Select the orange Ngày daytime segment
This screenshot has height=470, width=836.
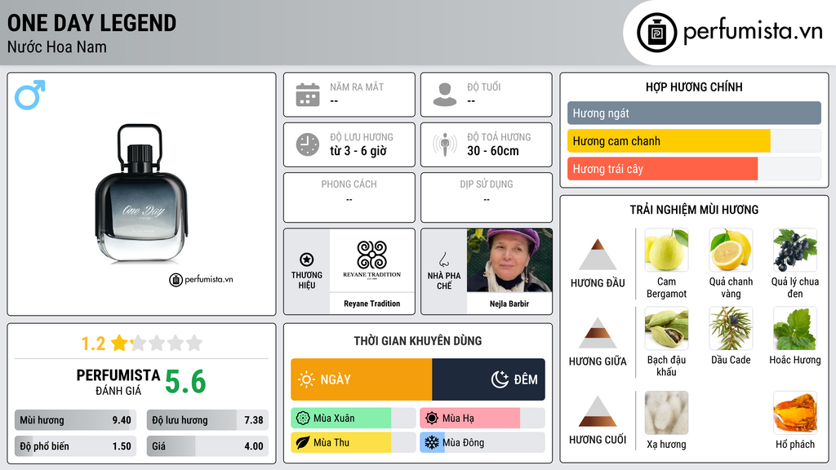click(362, 379)
